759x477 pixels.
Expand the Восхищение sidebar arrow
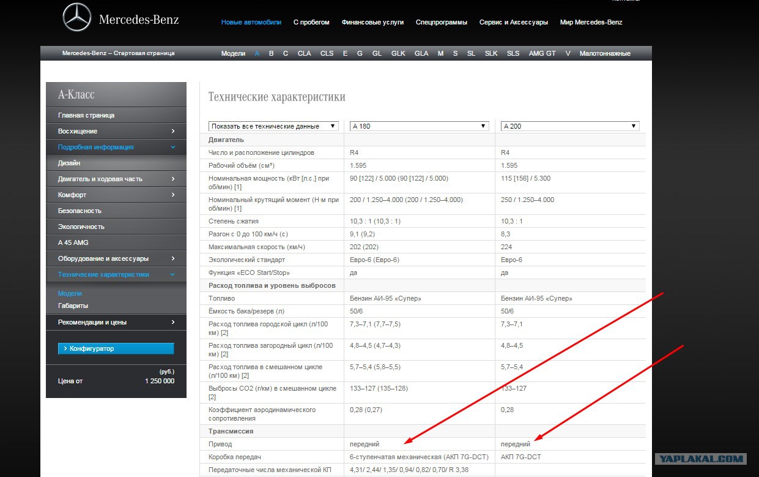[173, 131]
